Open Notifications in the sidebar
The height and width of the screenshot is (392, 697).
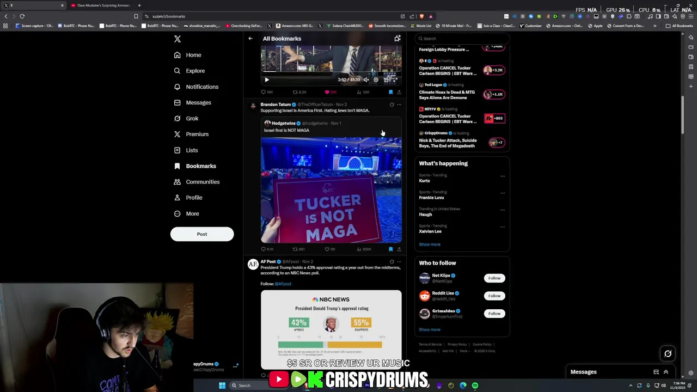point(196,87)
